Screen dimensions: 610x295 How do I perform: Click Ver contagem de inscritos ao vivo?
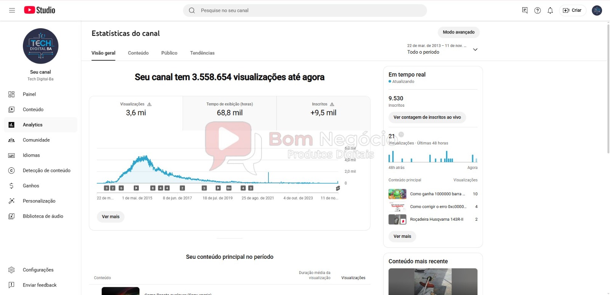427,117
